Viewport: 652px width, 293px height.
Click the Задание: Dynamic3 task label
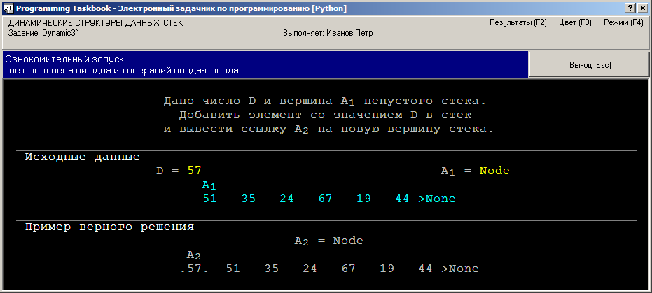tap(39, 33)
